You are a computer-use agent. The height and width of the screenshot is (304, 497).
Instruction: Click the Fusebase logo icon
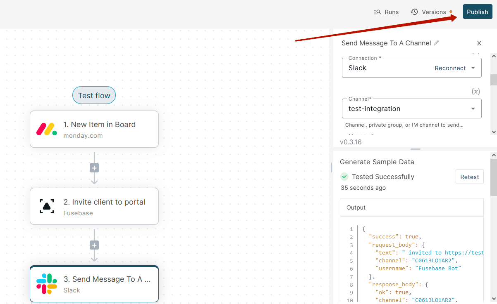(x=47, y=206)
